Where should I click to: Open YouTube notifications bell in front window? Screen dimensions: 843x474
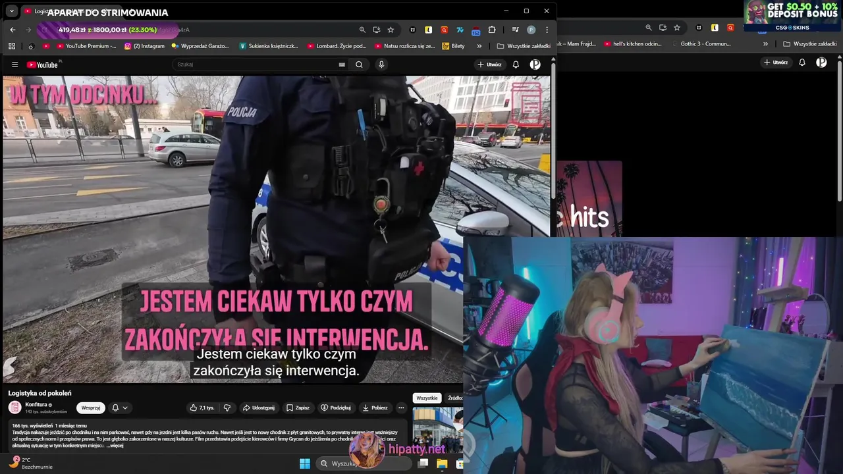pos(516,65)
